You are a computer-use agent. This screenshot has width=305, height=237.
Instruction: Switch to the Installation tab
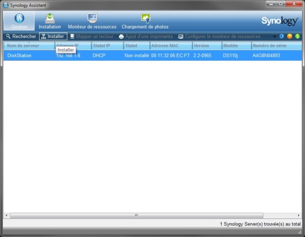tap(50, 21)
